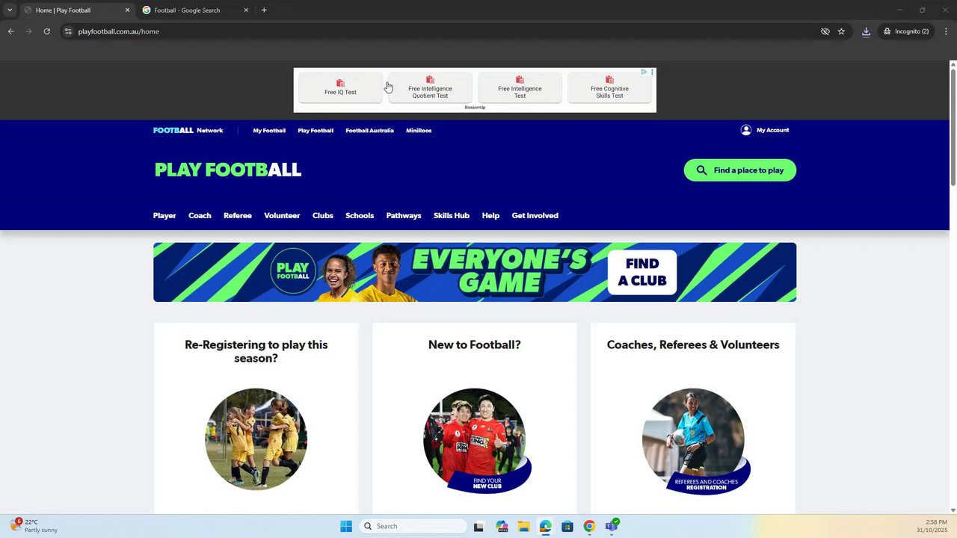Open site information icon in address bar
Image resolution: width=957 pixels, height=538 pixels.
[68, 31]
